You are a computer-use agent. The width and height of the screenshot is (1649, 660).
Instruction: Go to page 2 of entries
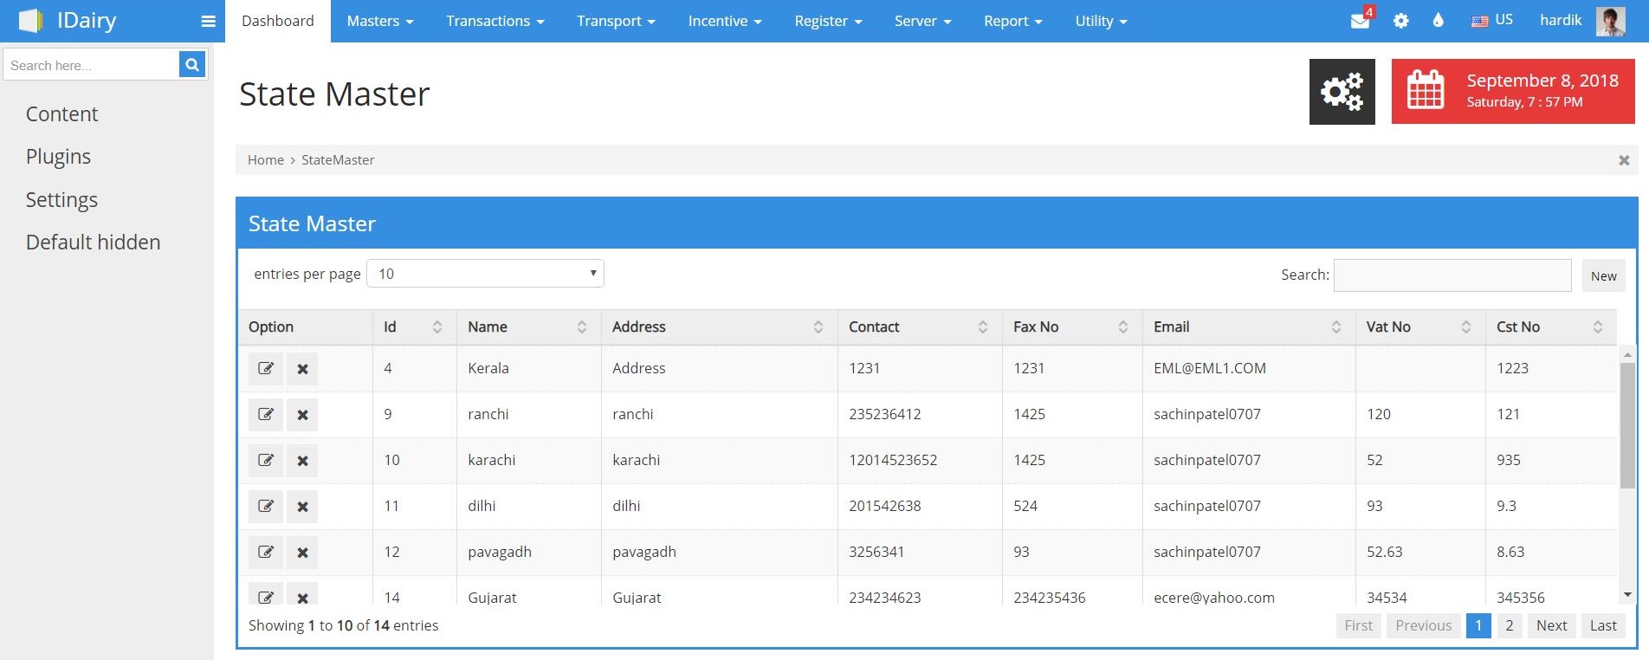1510,625
